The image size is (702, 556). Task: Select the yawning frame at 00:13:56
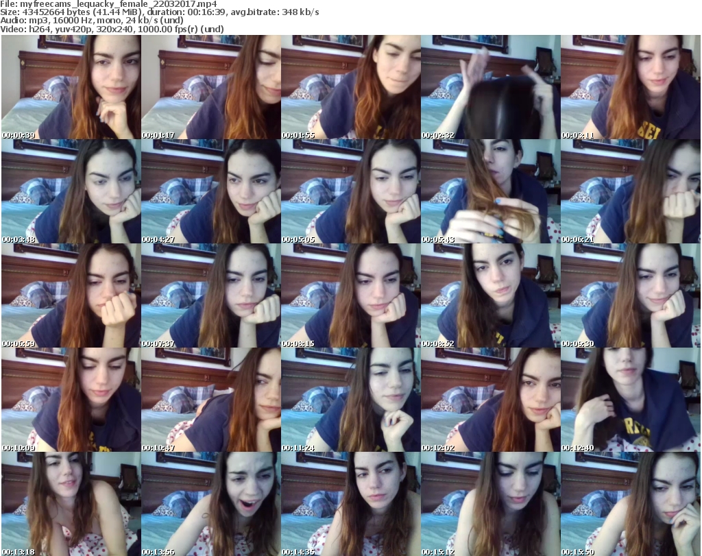tap(211, 504)
